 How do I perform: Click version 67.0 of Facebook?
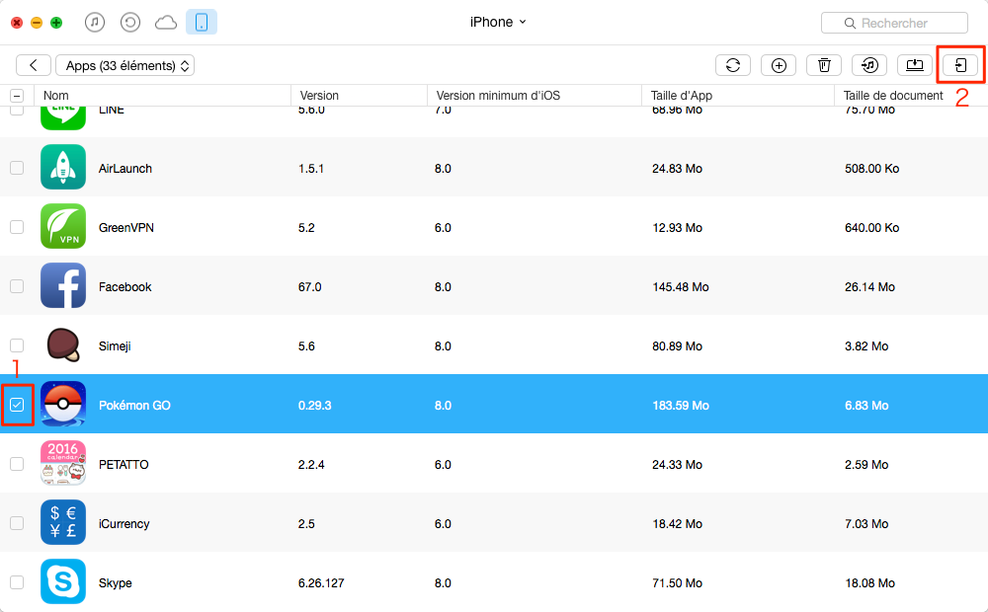coord(310,286)
